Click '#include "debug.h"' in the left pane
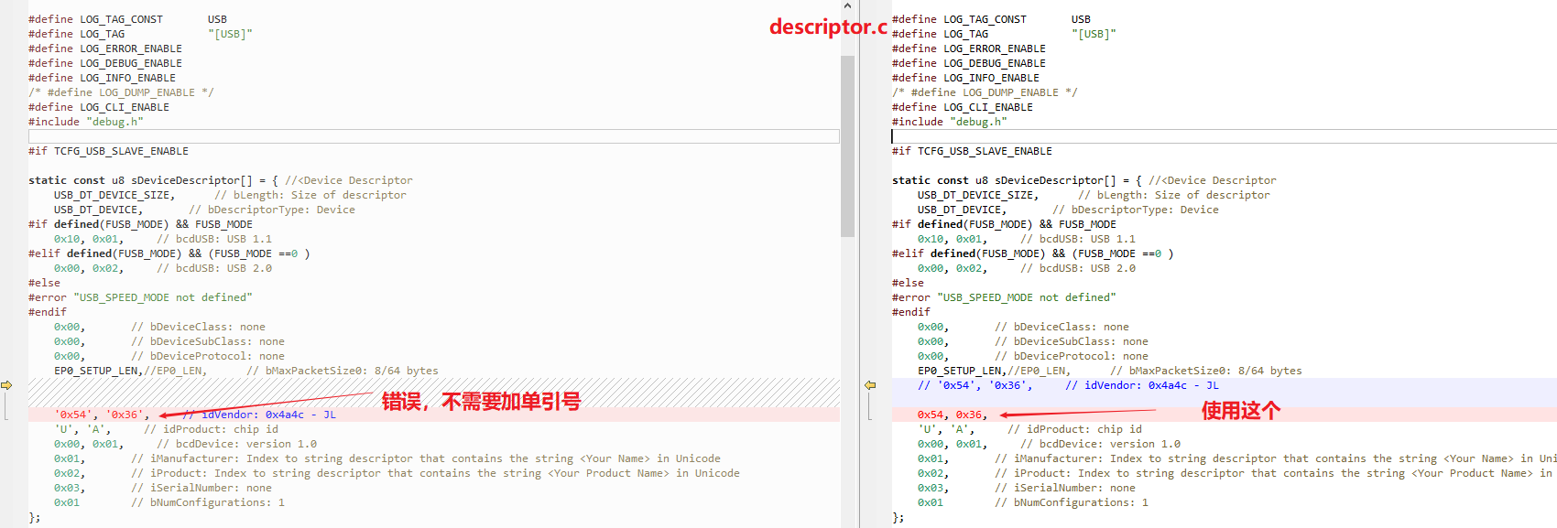 (x=86, y=122)
